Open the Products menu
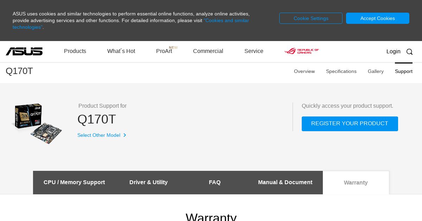 (75, 51)
